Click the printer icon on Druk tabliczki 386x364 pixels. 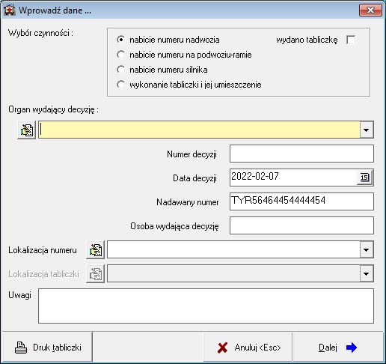pyautogui.click(x=21, y=348)
